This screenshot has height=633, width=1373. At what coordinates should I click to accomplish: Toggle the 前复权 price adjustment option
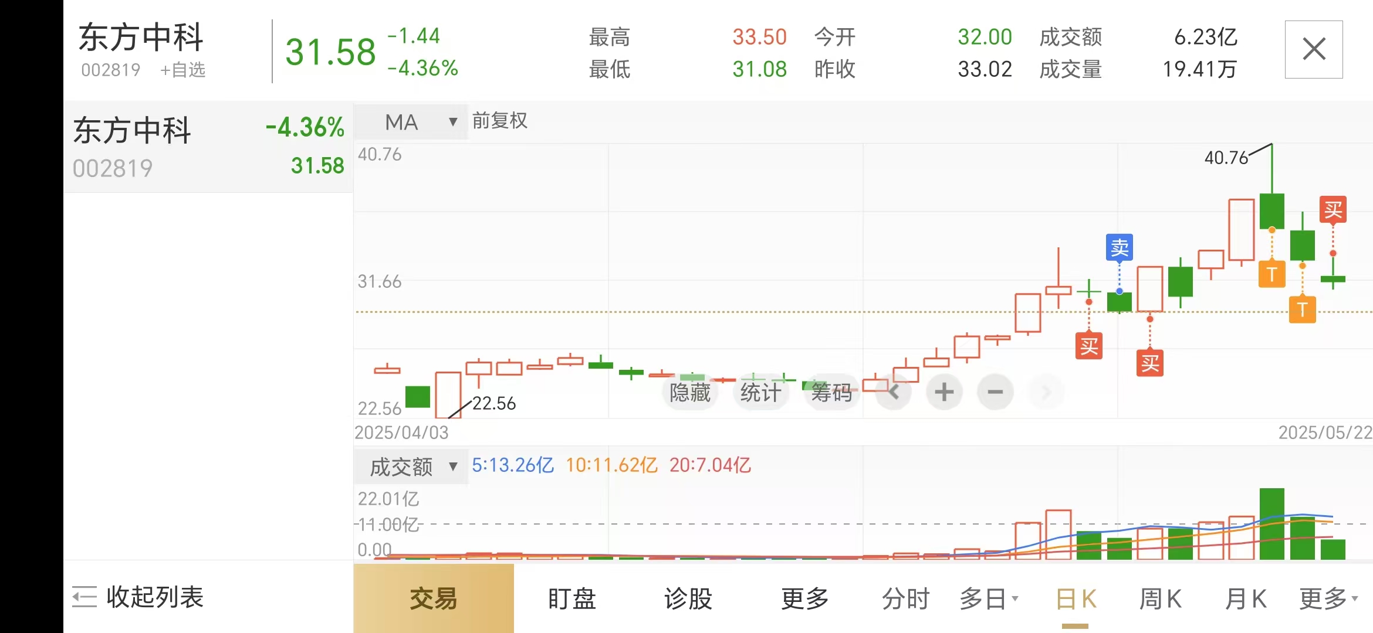point(500,121)
